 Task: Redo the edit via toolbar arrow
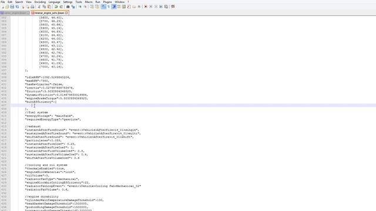click(x=61, y=6)
